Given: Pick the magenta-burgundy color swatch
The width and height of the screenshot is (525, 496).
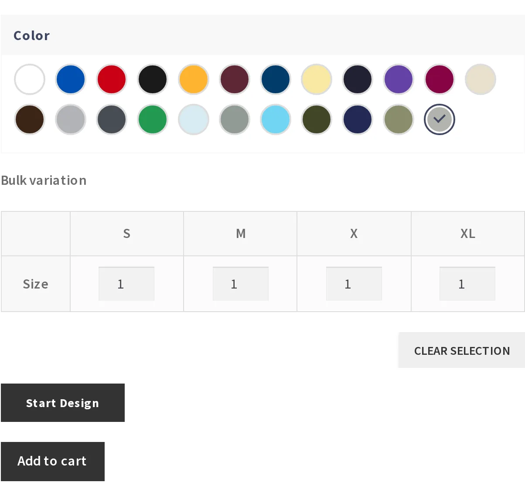Looking at the screenshot, I should [440, 79].
